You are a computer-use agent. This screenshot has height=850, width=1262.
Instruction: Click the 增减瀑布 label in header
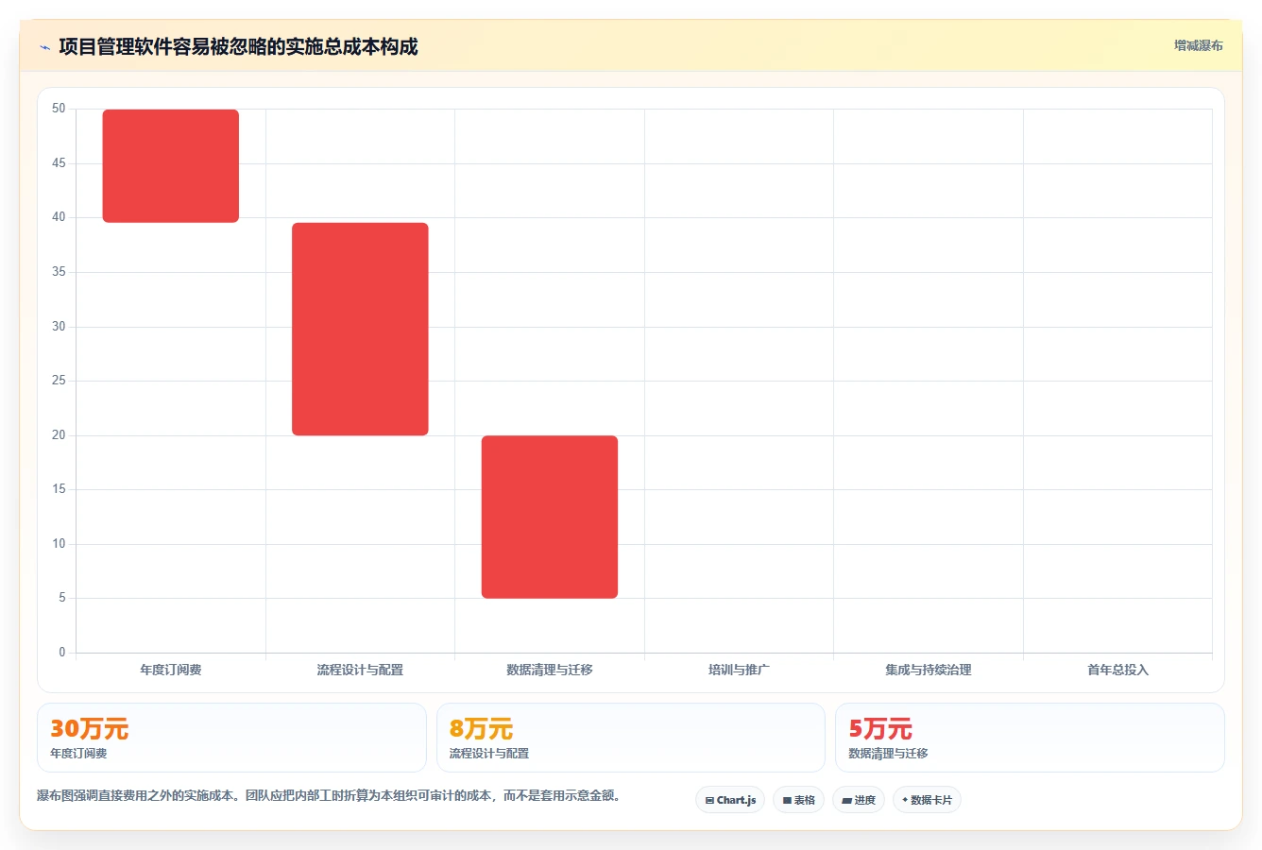1198,45
